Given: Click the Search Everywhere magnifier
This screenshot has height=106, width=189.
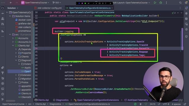Looking at the screenshot, I should pyautogui.click(x=180, y=3).
